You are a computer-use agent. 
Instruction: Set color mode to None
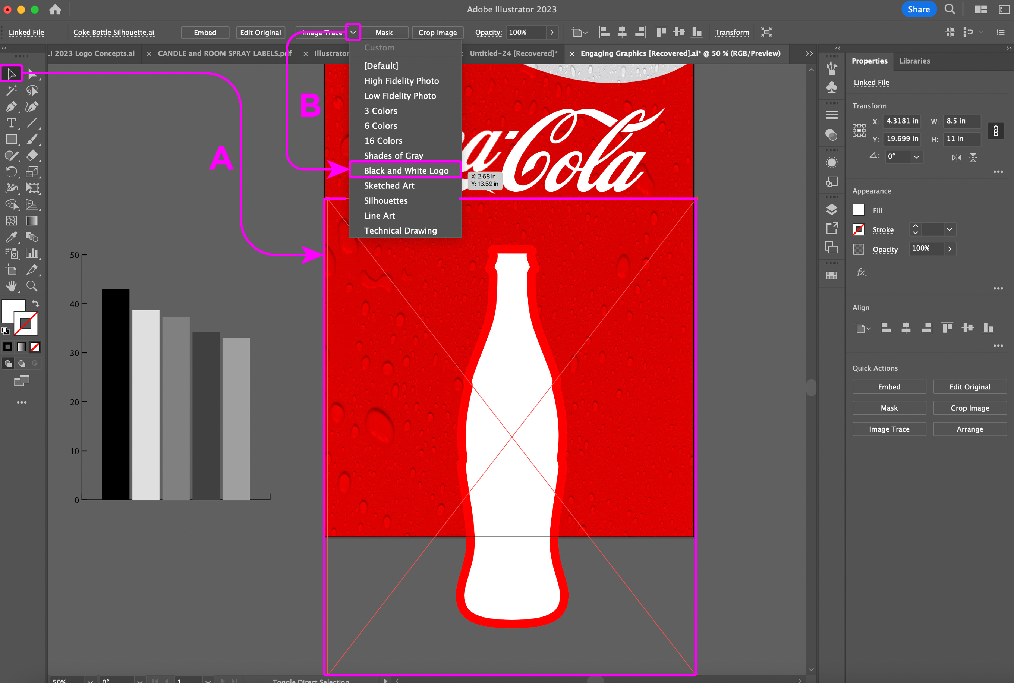point(35,347)
